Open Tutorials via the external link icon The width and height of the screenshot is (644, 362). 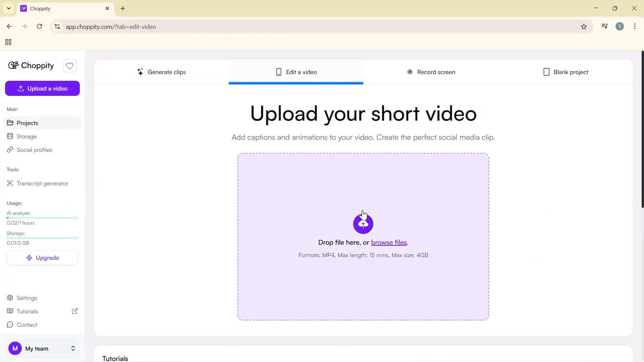tap(74, 311)
